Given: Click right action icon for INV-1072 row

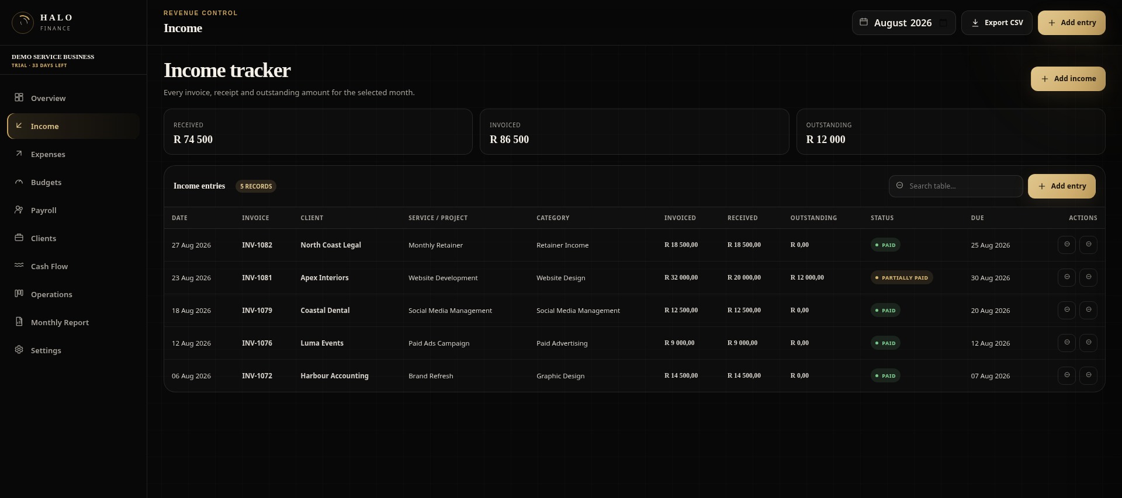Looking at the screenshot, I should [x=1088, y=375].
